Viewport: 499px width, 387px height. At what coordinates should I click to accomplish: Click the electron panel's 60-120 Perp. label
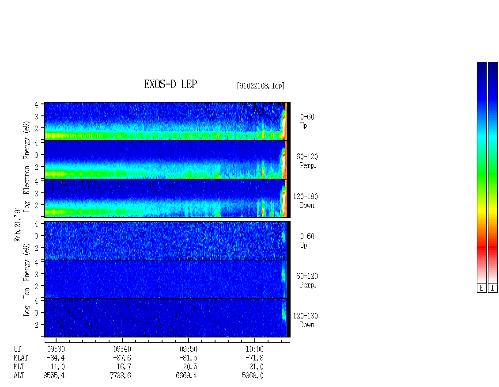click(x=307, y=161)
